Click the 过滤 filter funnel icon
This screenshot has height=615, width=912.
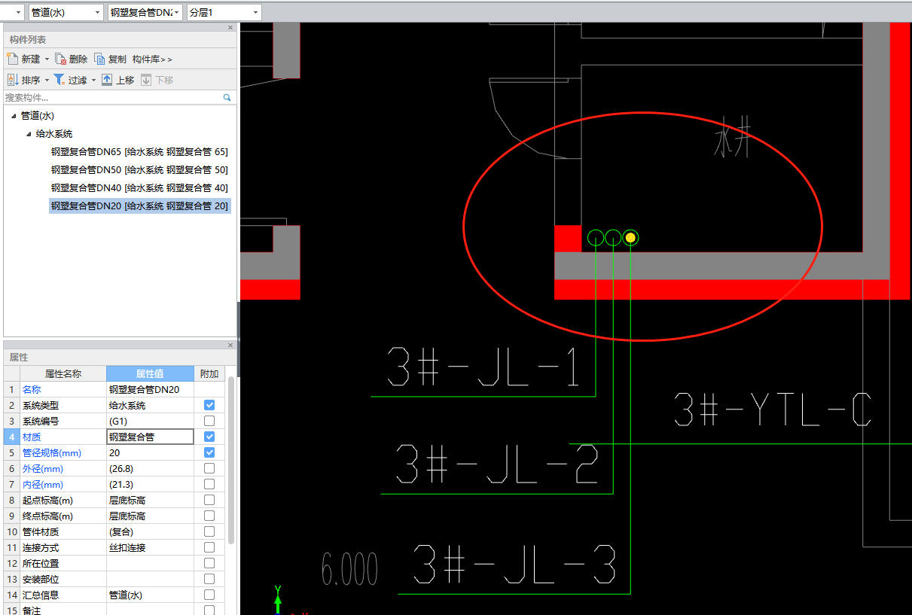tap(59, 80)
